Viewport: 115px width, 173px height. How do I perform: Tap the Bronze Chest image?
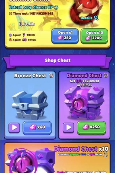(30, 105)
